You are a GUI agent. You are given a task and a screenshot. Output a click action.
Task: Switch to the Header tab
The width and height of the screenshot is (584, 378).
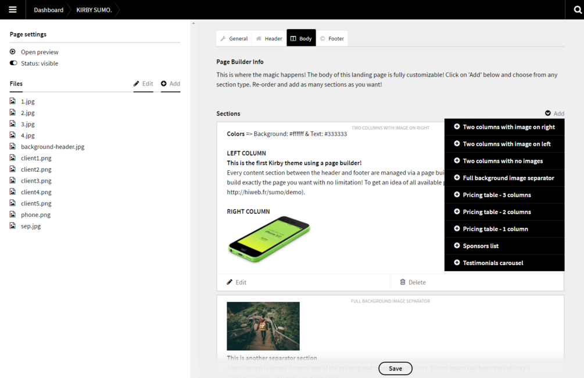(269, 38)
